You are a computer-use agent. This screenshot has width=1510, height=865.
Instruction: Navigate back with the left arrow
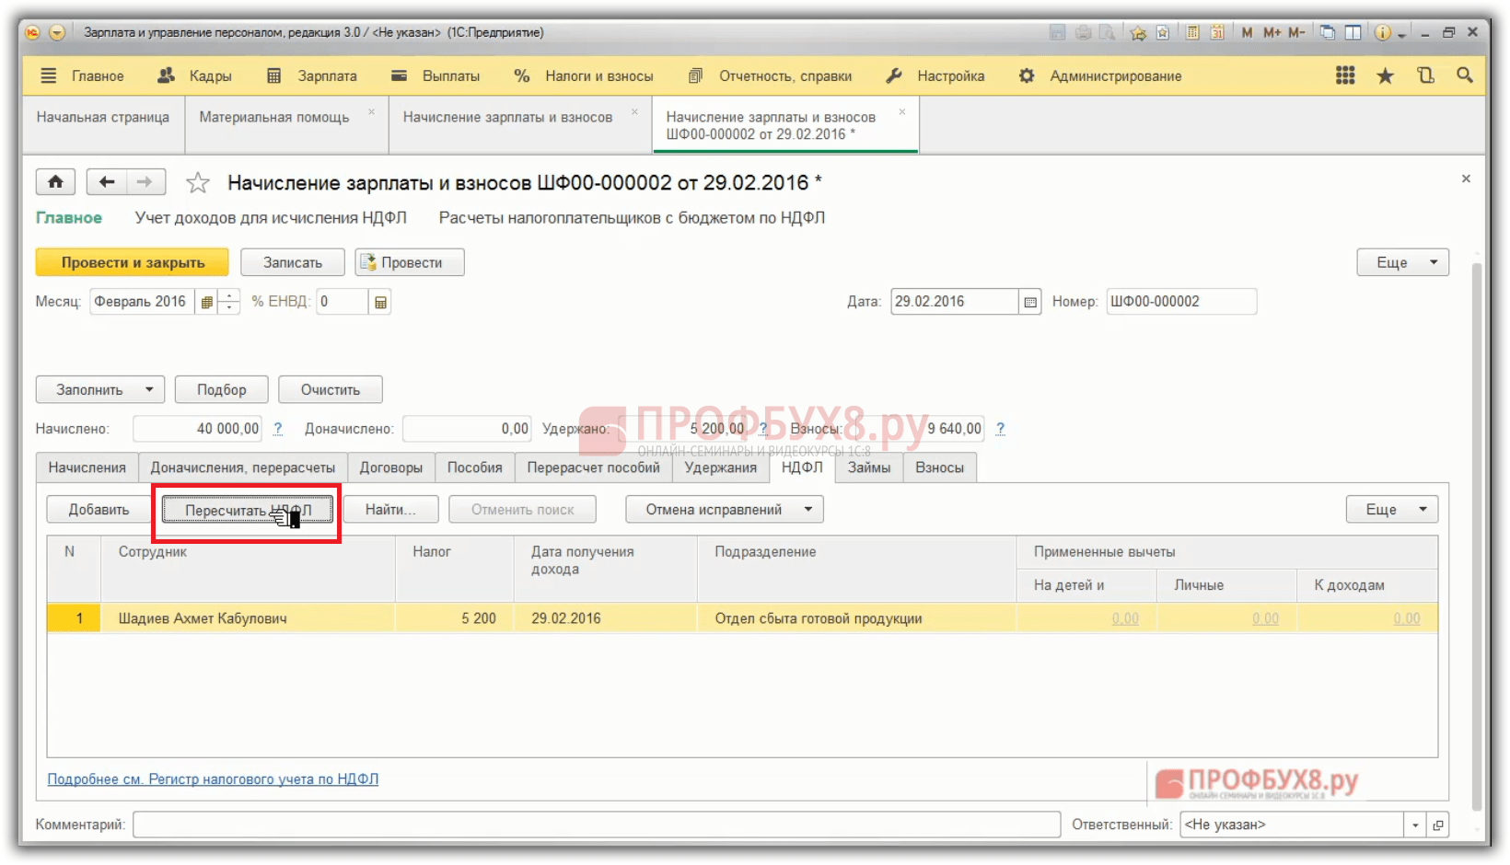click(107, 181)
